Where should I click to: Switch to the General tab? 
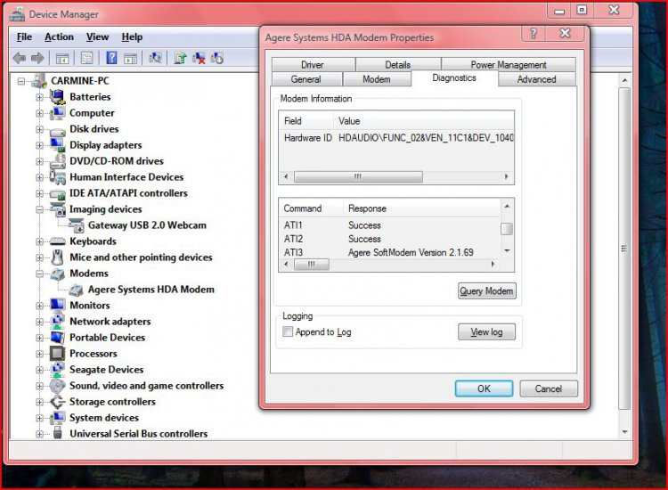(305, 79)
